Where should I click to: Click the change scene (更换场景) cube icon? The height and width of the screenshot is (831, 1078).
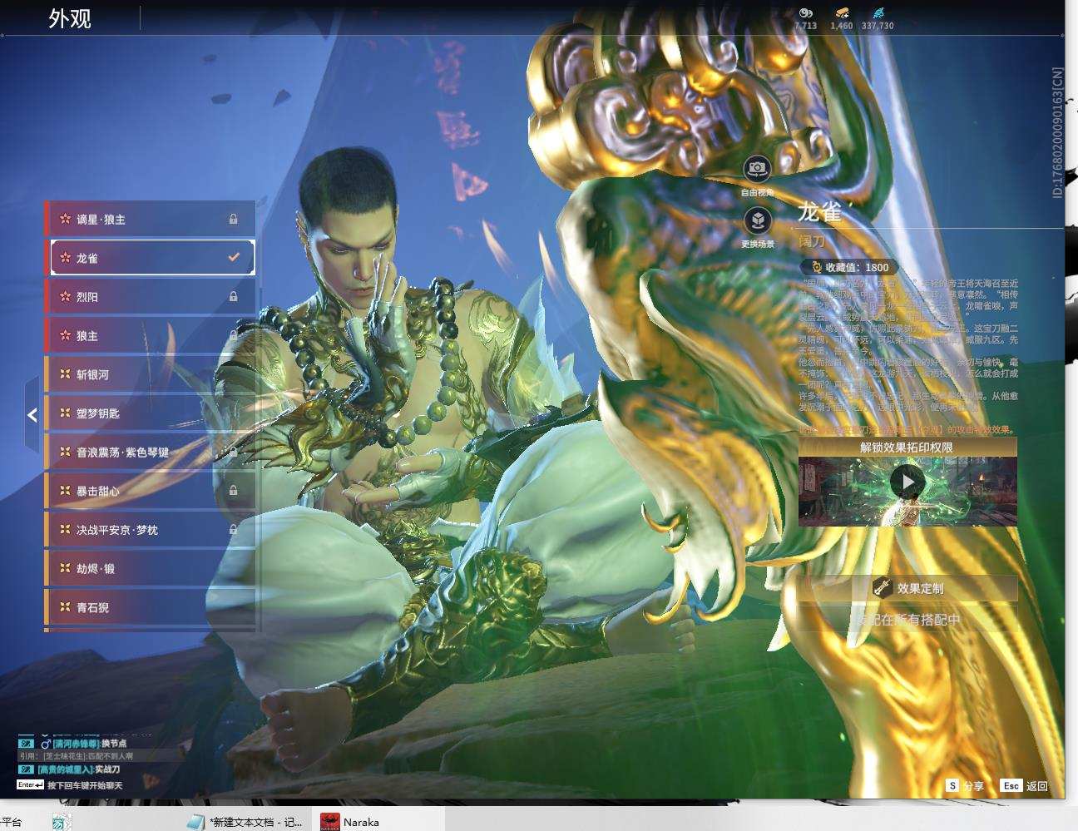click(x=757, y=220)
